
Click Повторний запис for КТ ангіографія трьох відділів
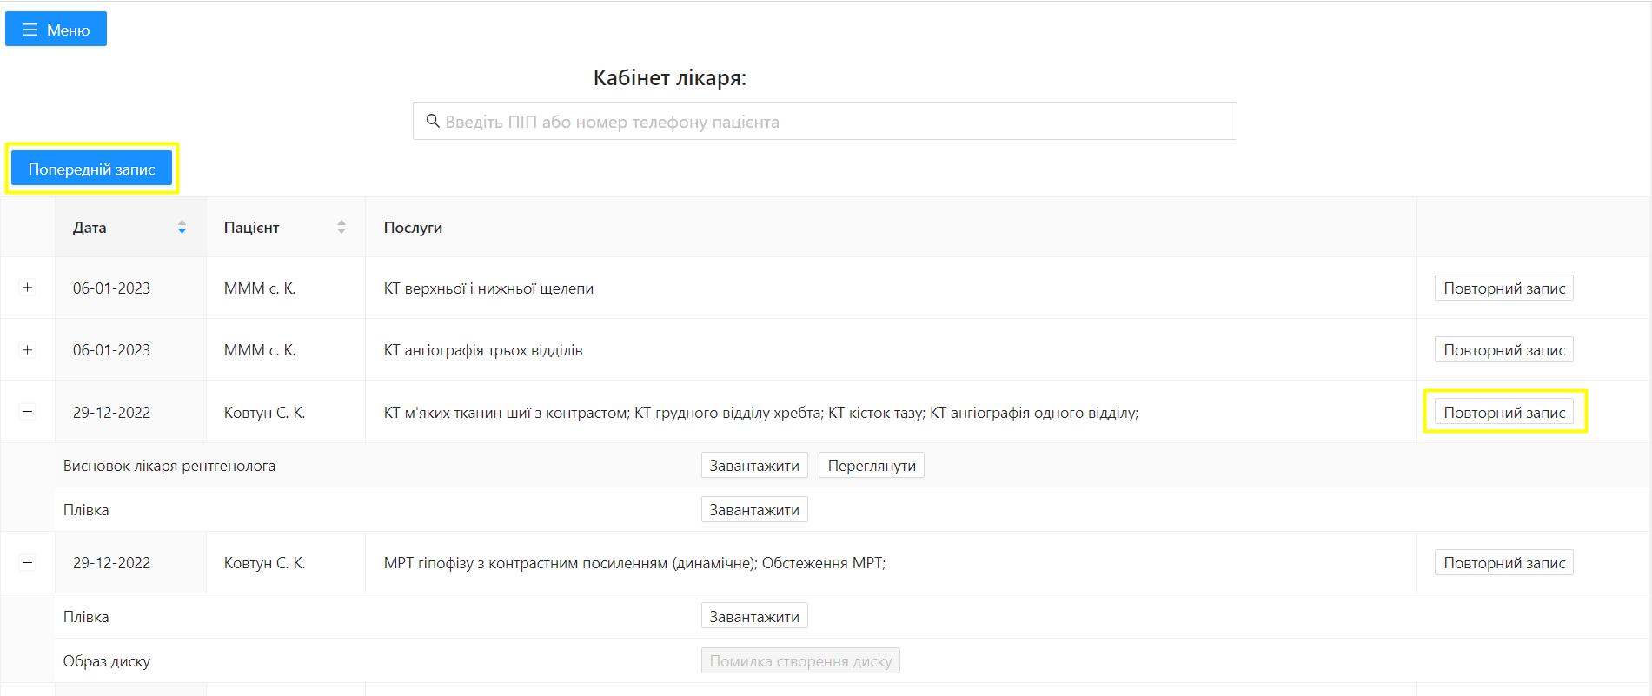click(x=1503, y=350)
